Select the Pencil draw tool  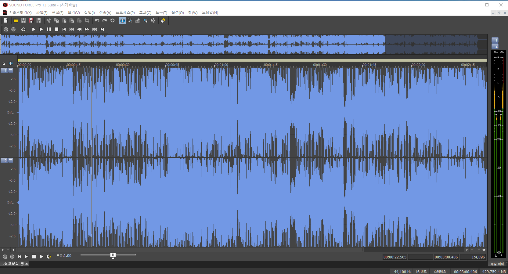pyautogui.click(x=138, y=20)
